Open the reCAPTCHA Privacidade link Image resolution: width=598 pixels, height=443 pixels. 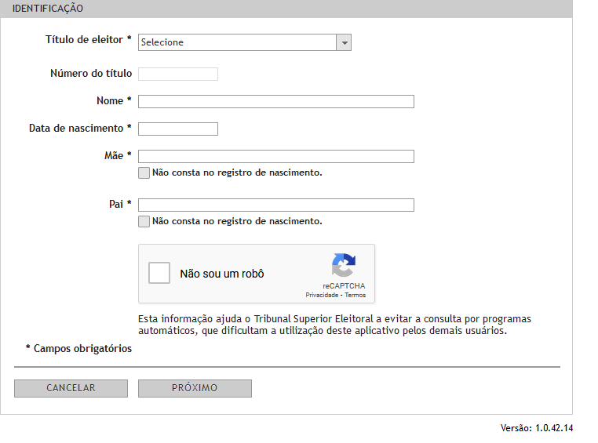322,295
